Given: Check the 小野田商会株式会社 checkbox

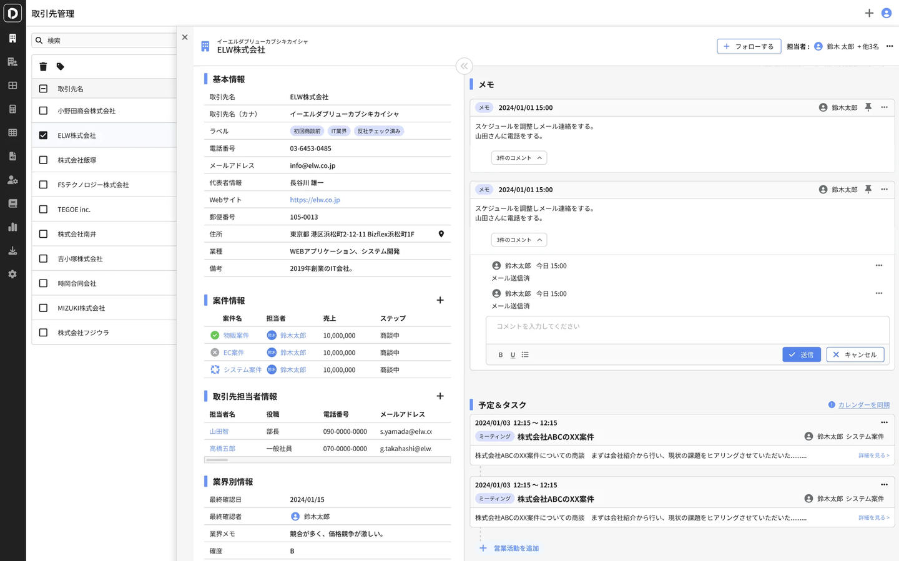Looking at the screenshot, I should pos(43,110).
